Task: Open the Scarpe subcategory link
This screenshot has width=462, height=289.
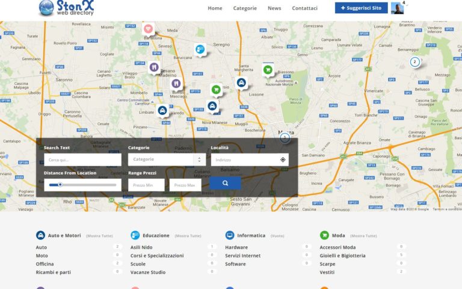Action: tap(327, 264)
